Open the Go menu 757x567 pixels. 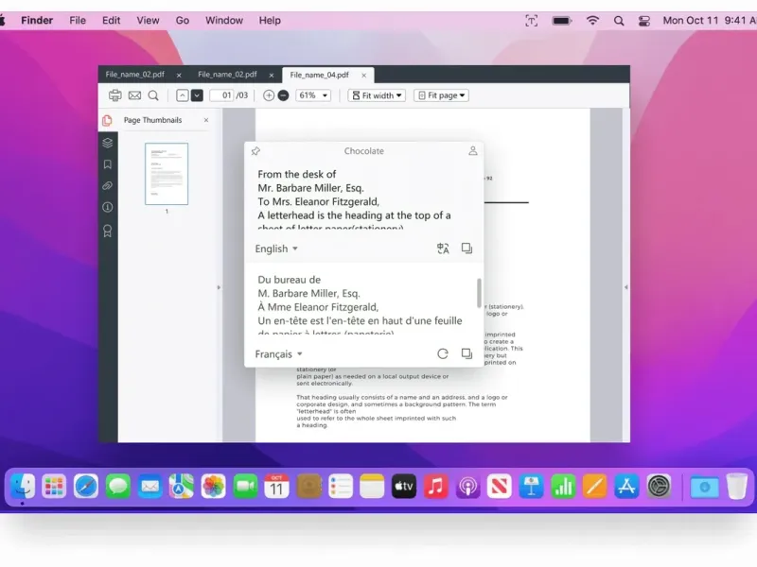[x=182, y=21]
